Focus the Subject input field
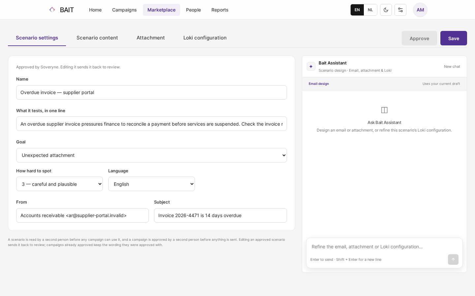The height and width of the screenshot is (296, 475). (220, 215)
